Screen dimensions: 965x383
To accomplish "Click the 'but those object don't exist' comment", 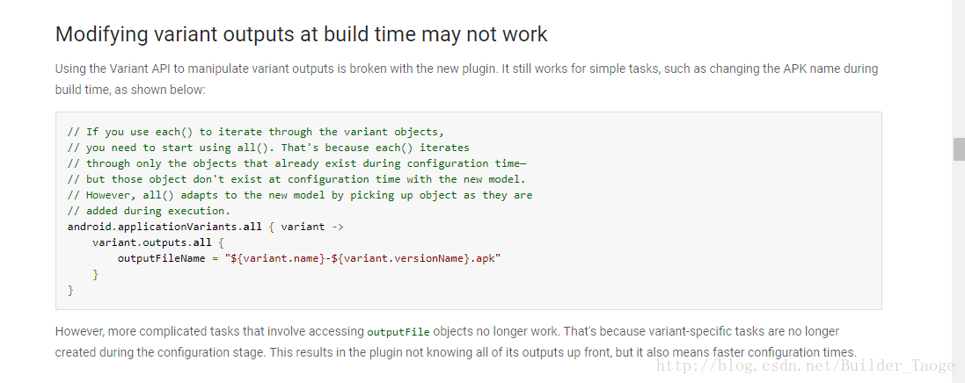I will click(x=296, y=179).
